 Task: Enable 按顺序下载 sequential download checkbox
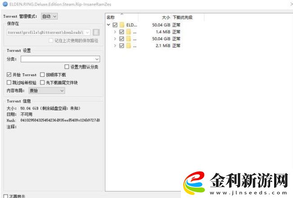coord(43,75)
